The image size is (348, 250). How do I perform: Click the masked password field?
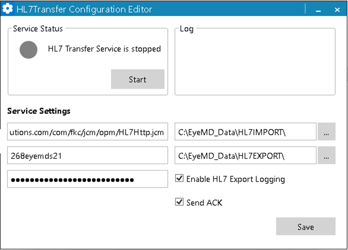(87, 179)
